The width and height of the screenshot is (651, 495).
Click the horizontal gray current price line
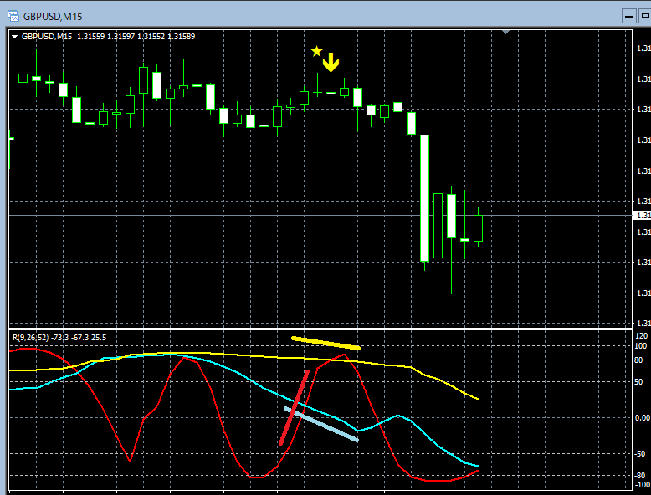coord(320,216)
